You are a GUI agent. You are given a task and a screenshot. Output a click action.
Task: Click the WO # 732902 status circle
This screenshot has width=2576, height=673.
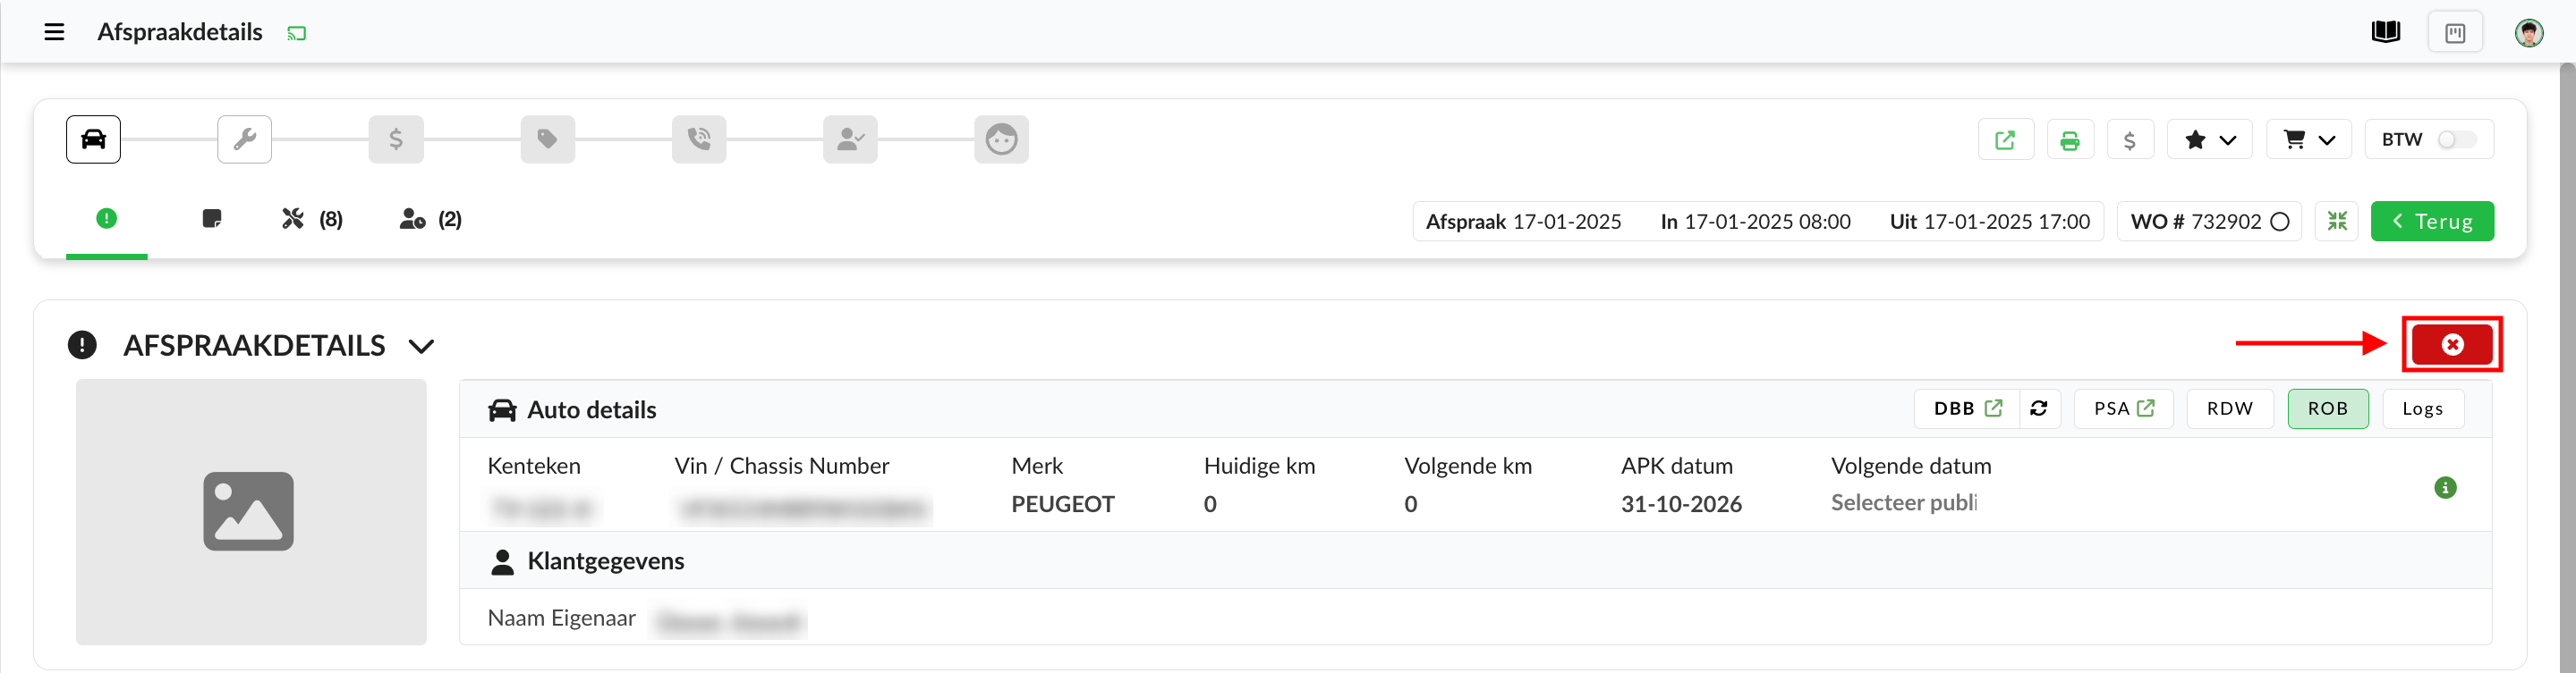pos(2280,222)
